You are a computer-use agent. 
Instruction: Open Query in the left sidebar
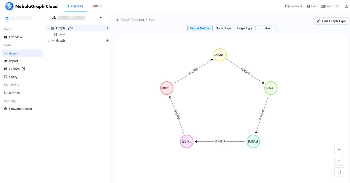point(13,77)
